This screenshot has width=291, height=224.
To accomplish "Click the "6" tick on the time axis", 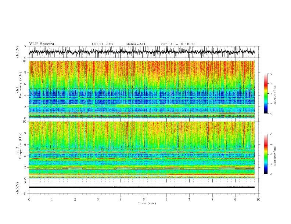I will 166,199.
